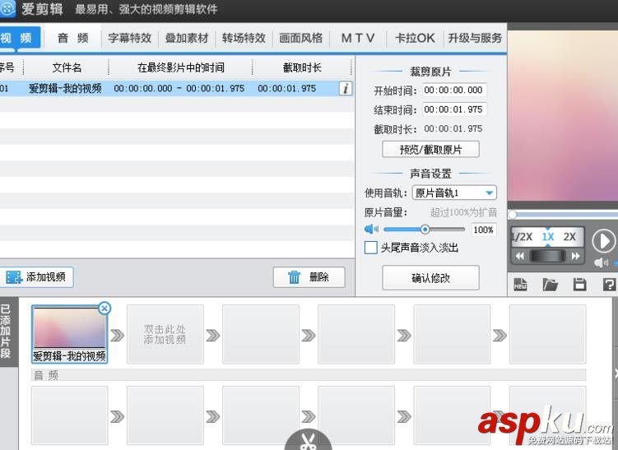Click the 确认修改 button
618x450 pixels.
pyautogui.click(x=430, y=278)
